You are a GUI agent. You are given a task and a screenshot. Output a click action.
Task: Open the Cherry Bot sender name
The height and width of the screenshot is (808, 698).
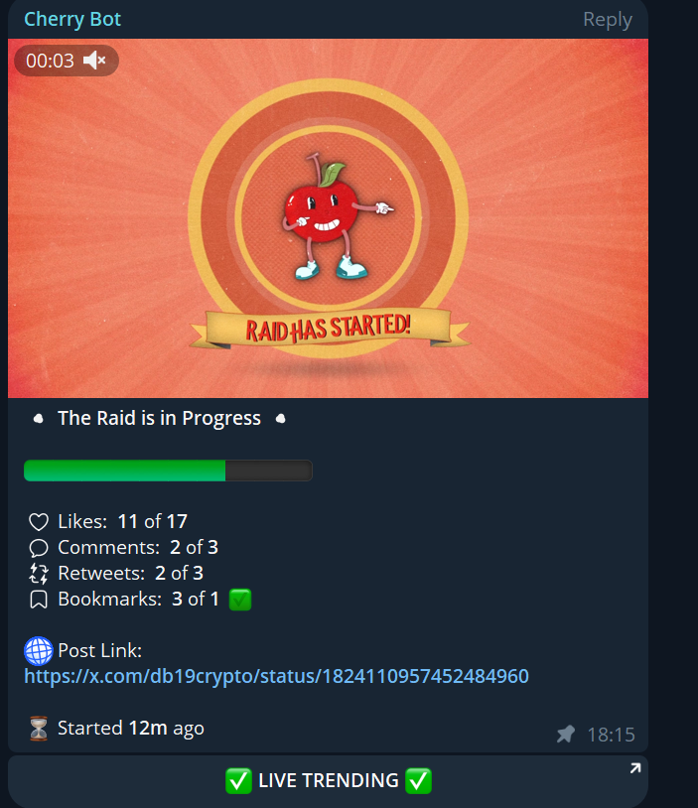(x=72, y=19)
